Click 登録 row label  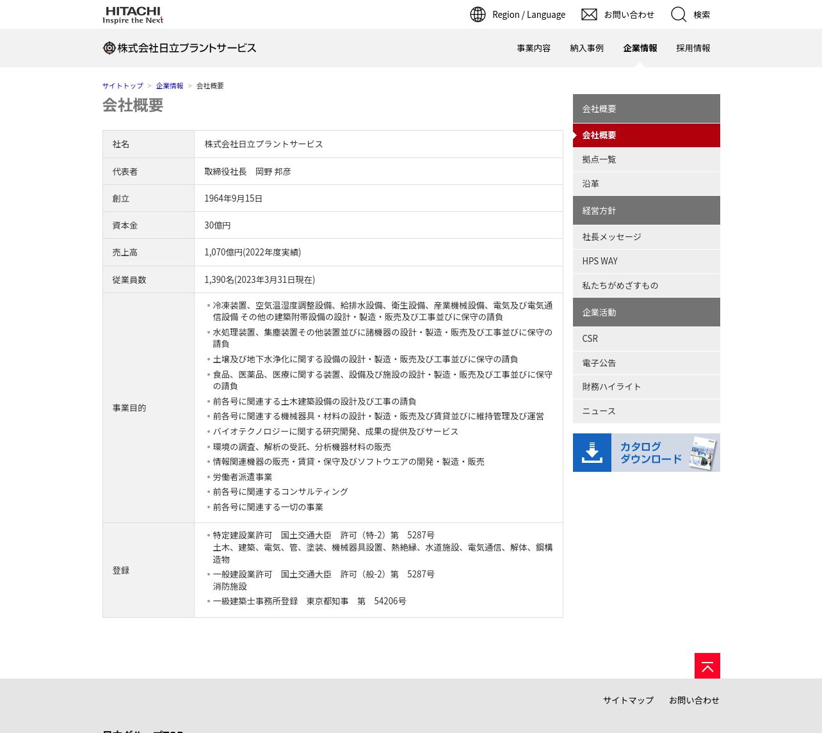click(x=121, y=570)
